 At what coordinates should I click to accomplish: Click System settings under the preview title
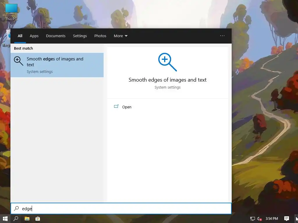coord(167,87)
